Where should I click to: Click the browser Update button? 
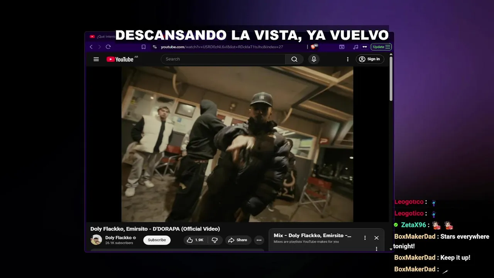(381, 47)
